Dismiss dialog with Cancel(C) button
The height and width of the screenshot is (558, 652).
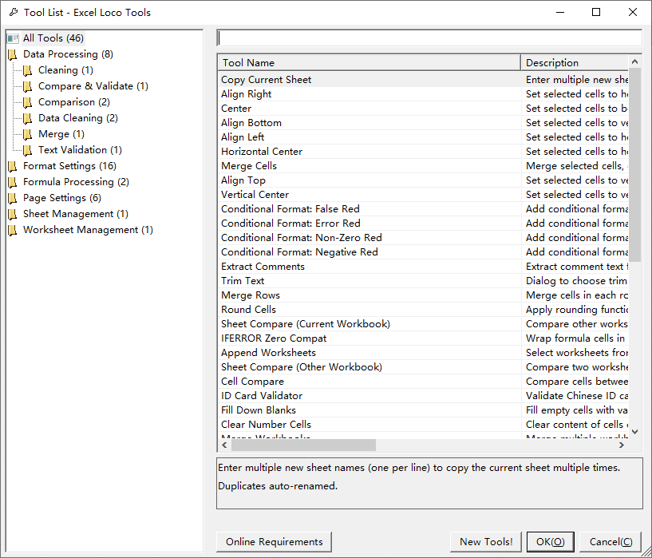click(x=611, y=542)
